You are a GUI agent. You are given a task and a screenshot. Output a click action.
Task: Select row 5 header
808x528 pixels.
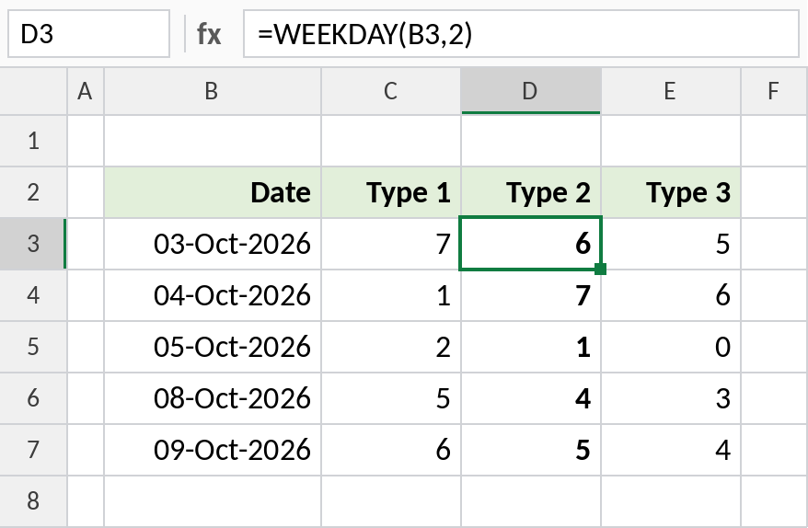(x=33, y=347)
